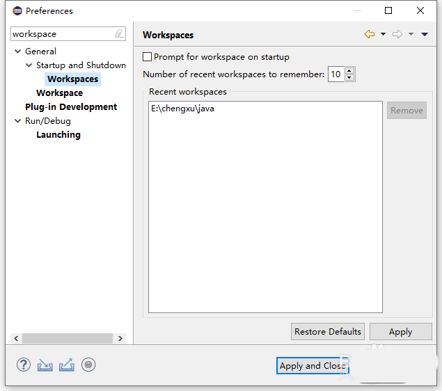Maximize the Preferences window
Screen dimensions: 442x391
tap(388, 10)
